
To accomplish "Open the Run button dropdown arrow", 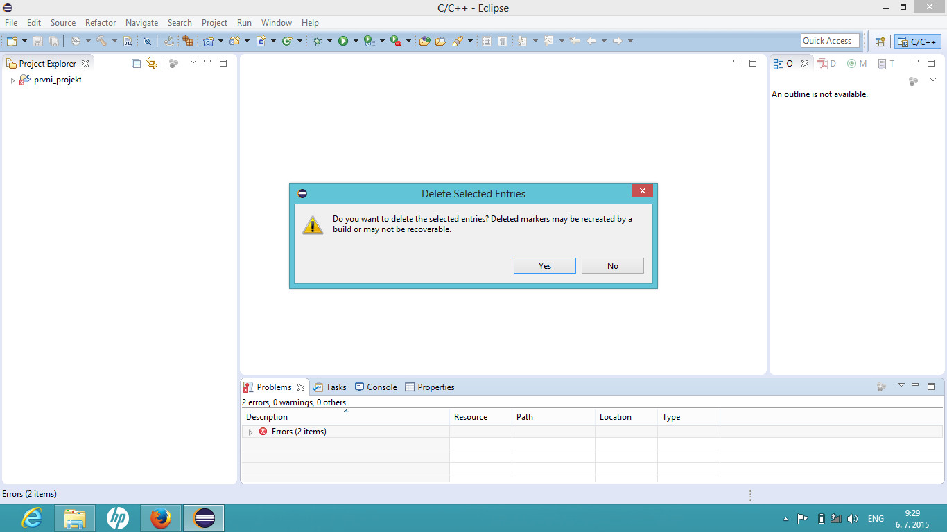I will pyautogui.click(x=356, y=42).
